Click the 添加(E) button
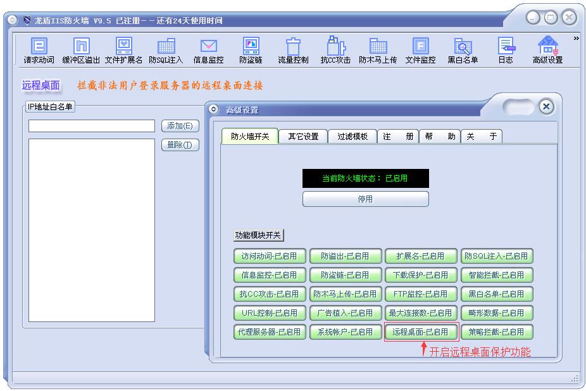586x391 pixels. click(180, 126)
